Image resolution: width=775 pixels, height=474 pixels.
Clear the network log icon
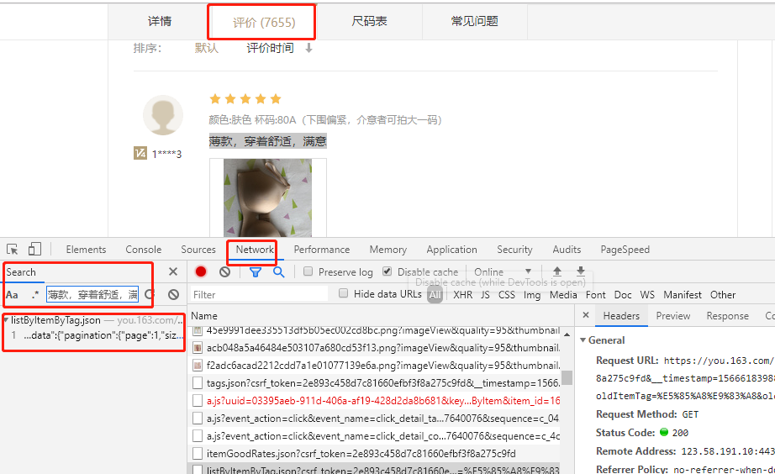225,271
